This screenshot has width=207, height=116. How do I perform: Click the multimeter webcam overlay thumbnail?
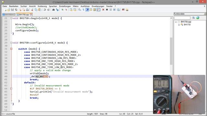[179, 94]
